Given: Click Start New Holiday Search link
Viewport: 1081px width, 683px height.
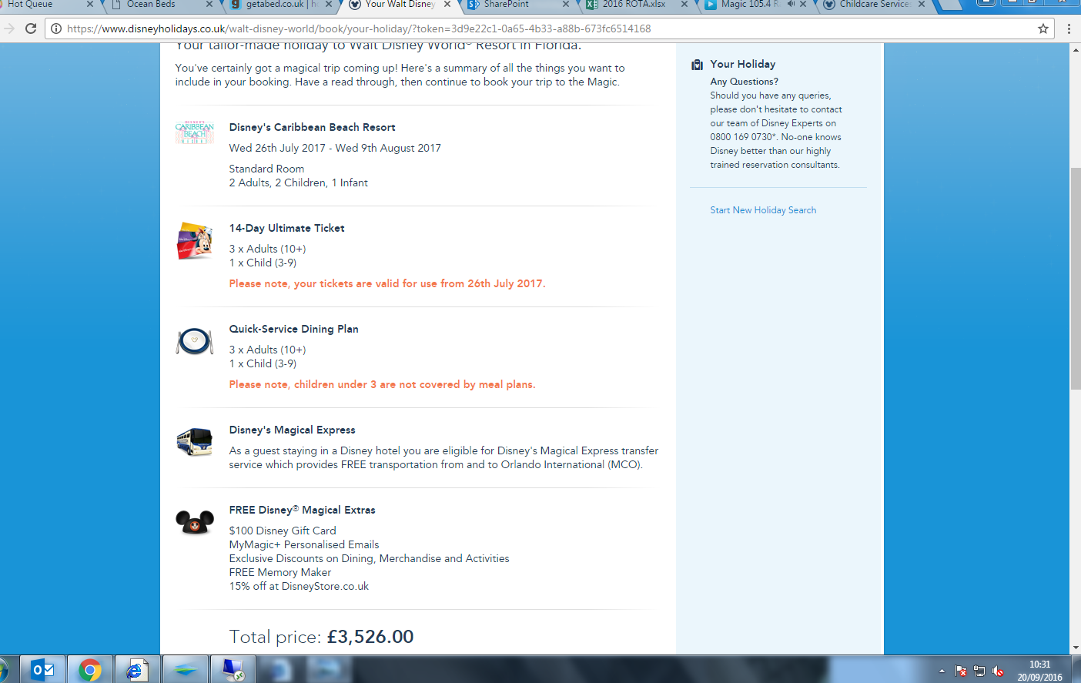Looking at the screenshot, I should point(763,210).
